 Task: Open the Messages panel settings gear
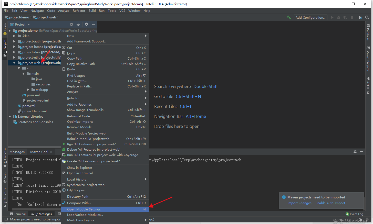[x=355, y=152]
